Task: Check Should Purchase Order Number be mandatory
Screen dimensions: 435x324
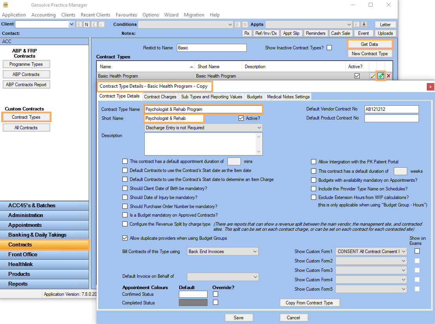Action: tap(125, 206)
